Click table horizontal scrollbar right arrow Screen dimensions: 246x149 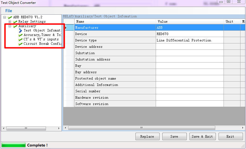click(x=243, y=128)
